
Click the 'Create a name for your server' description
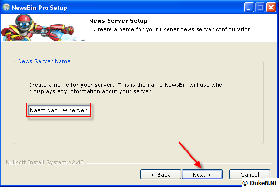[127, 88]
